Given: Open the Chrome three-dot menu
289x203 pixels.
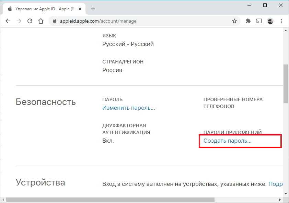Looking at the screenshot, I should [x=281, y=21].
